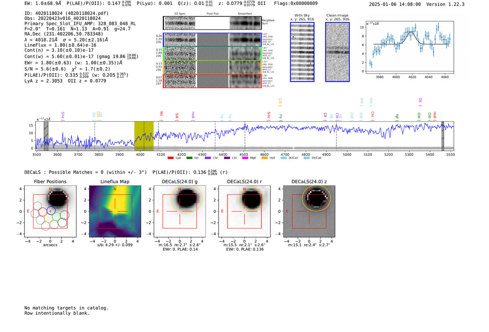The height and width of the screenshot is (332, 489).
Task: Open the With Sky cutout image
Action: click(302, 52)
